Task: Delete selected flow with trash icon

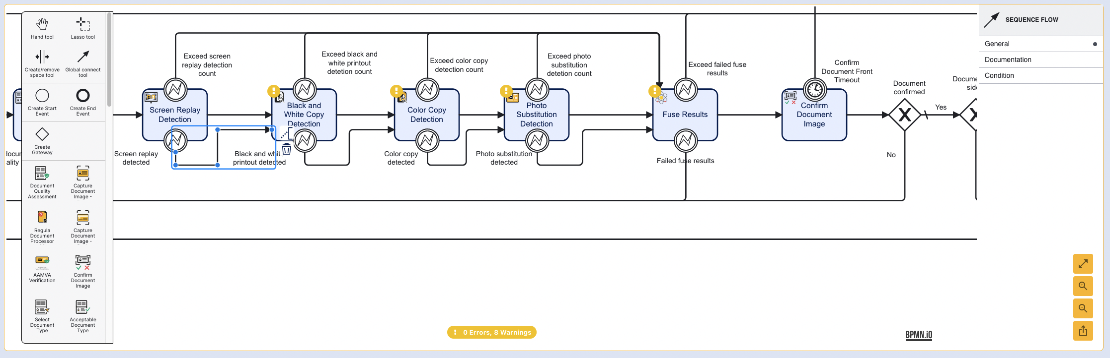Action: coord(287,149)
